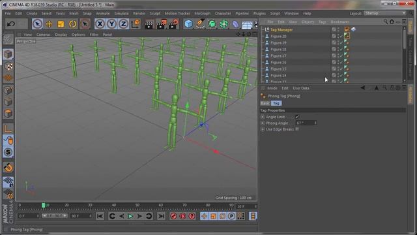Image resolution: width=417 pixels, height=235 pixels.
Task: Open the Object Manager Tags menu
Action: [x=323, y=22]
